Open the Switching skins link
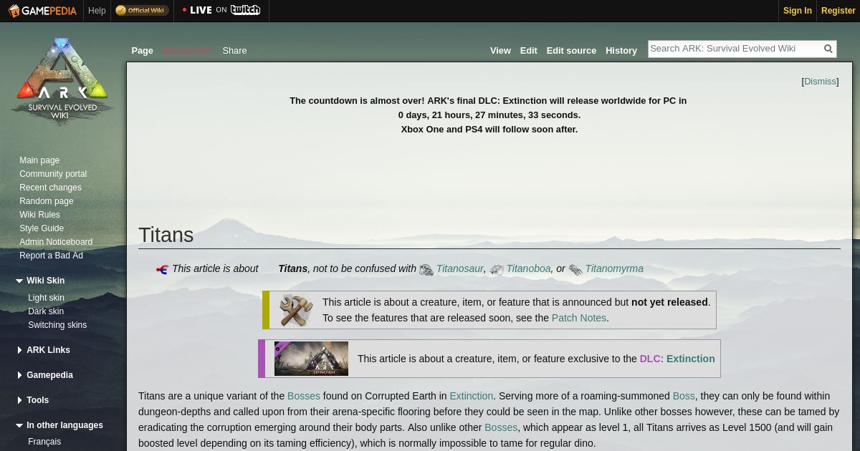This screenshot has width=860, height=451. click(57, 325)
